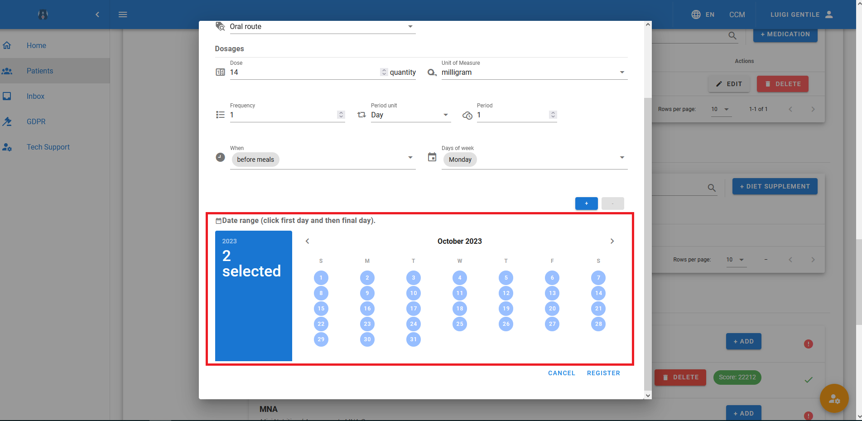Click the Monday chip in Days of week
The image size is (862, 421).
(x=460, y=160)
